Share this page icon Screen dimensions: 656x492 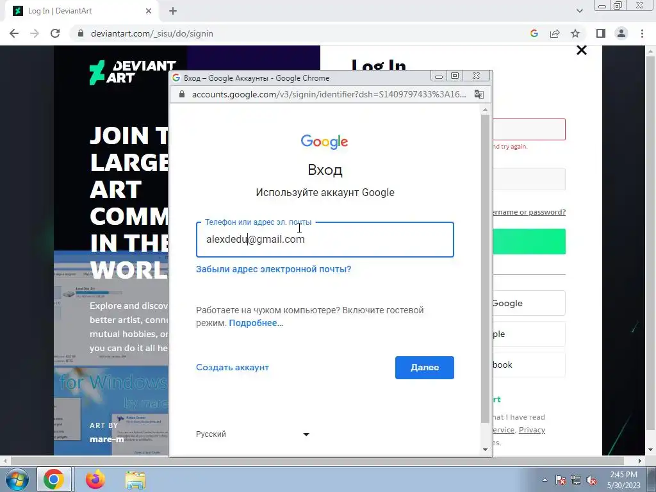click(x=555, y=33)
